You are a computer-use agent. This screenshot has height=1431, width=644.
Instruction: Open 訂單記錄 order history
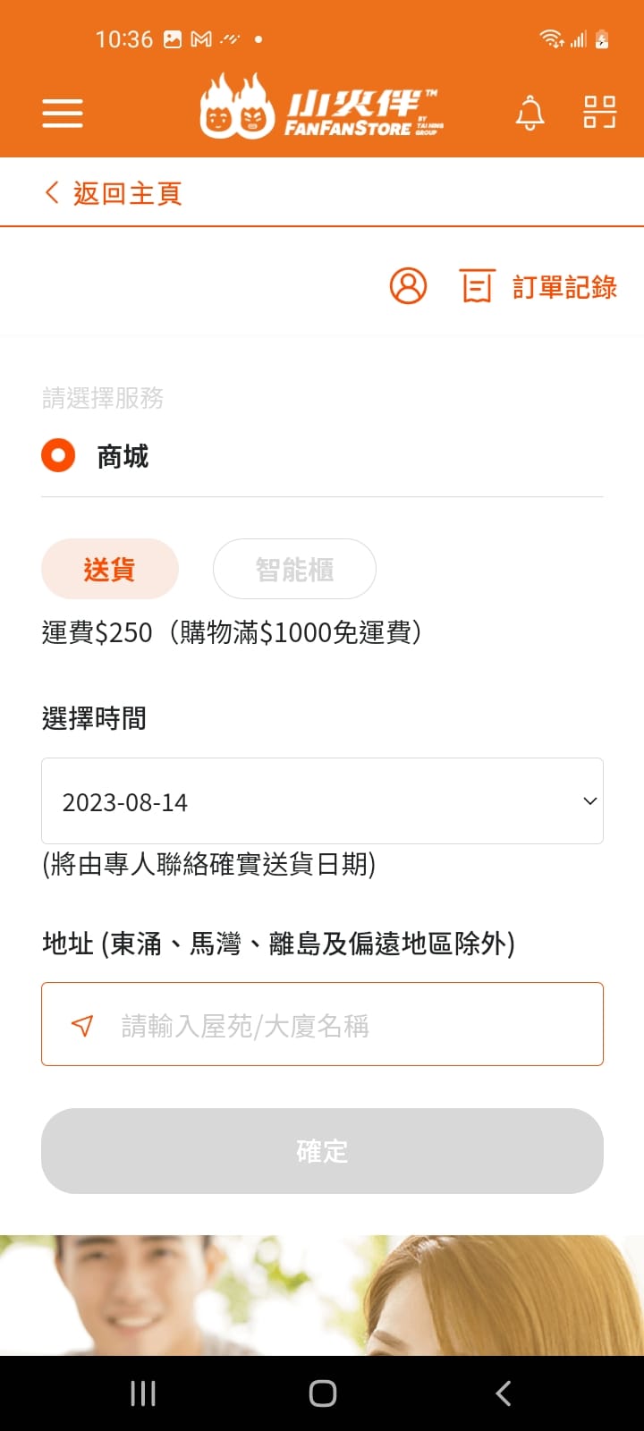(564, 287)
